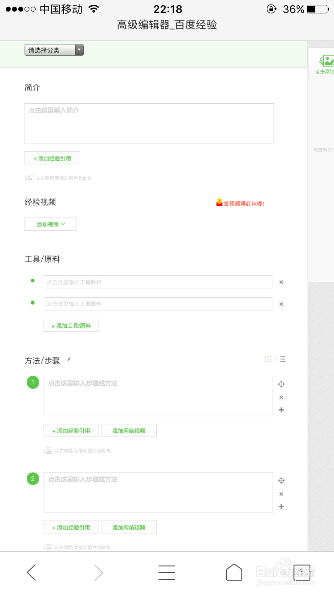Tap the Wi-Fi icon in status bar

[94, 9]
